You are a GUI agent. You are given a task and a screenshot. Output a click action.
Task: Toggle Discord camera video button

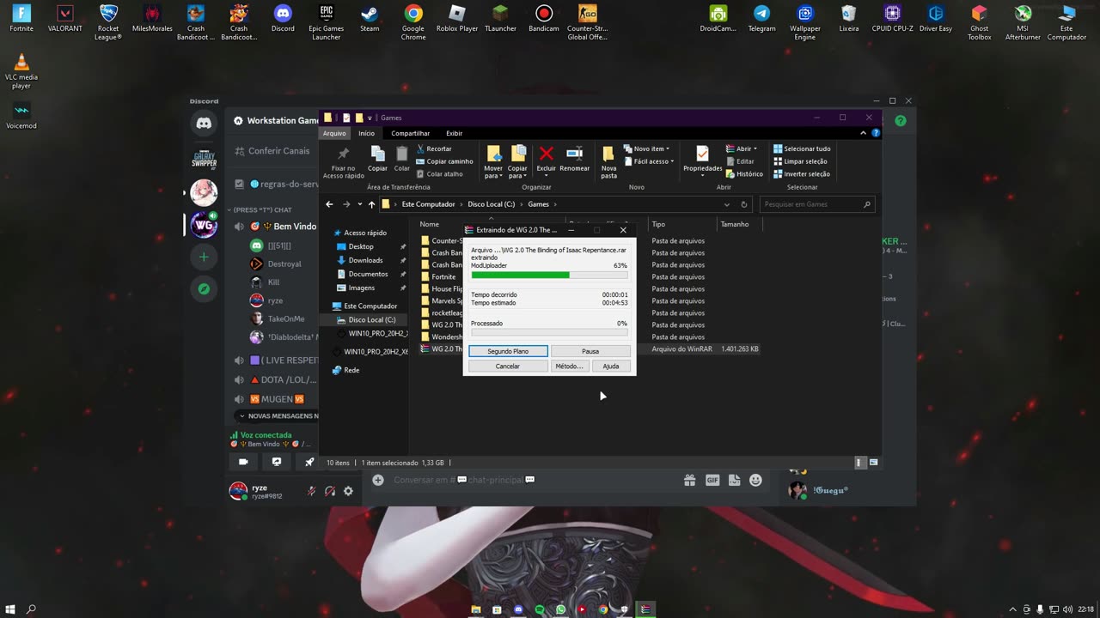[x=243, y=462]
